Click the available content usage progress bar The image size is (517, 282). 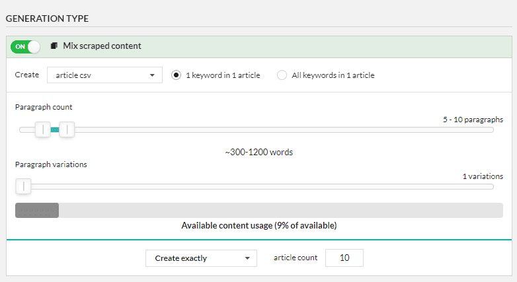(258, 210)
